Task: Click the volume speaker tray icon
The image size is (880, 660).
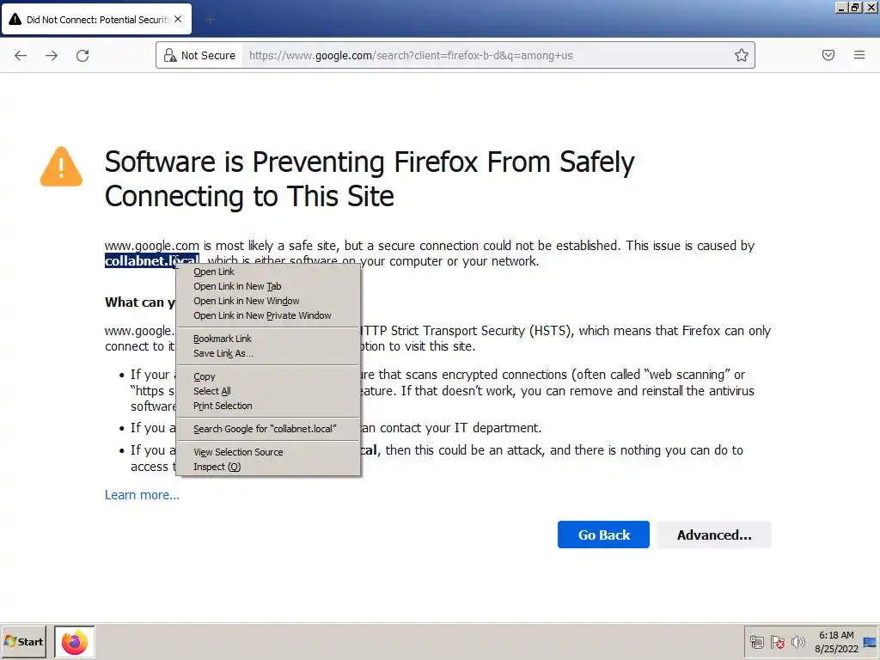Action: click(797, 641)
